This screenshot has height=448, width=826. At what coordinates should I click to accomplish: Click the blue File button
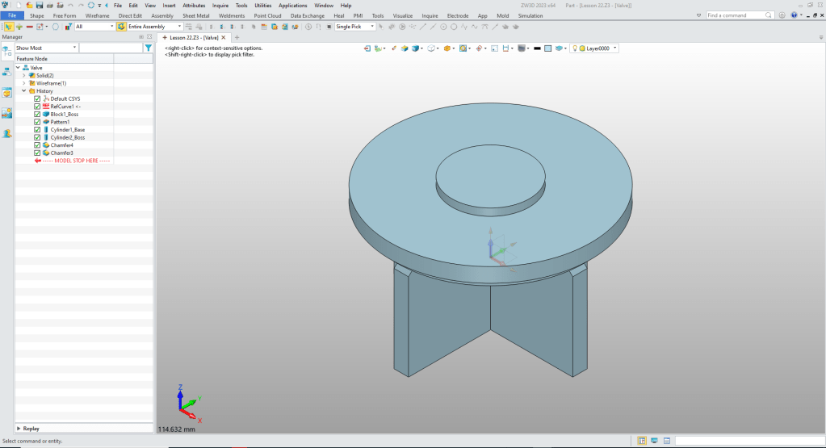13,15
